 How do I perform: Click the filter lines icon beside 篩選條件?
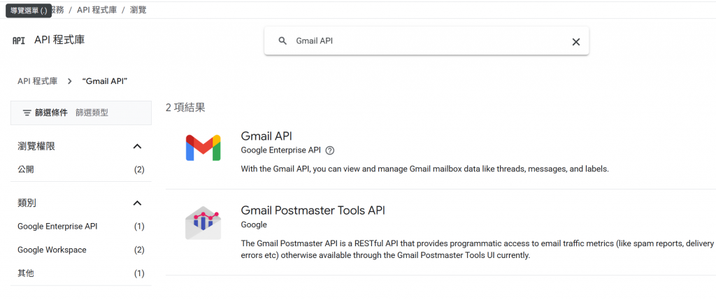(x=27, y=113)
